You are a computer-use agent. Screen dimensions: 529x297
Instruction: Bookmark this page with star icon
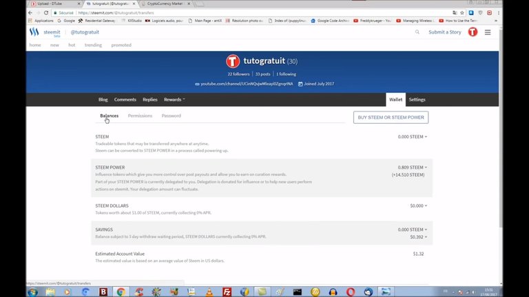462,13
